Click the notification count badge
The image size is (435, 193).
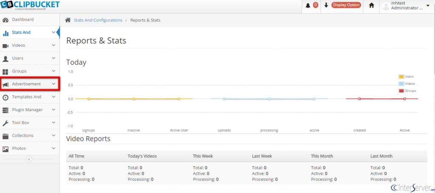point(315,5)
